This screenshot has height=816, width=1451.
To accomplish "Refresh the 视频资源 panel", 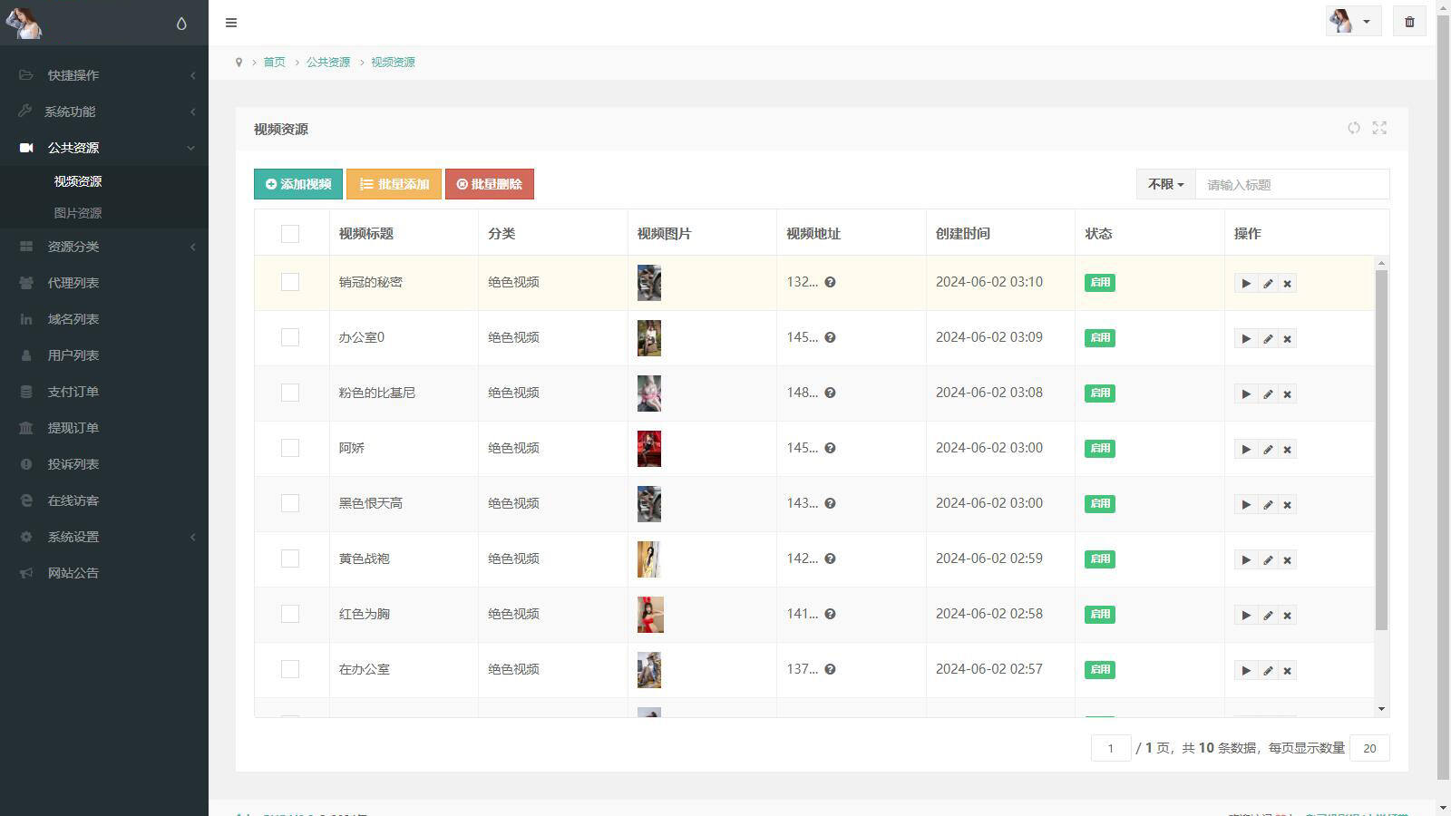I will pyautogui.click(x=1354, y=128).
